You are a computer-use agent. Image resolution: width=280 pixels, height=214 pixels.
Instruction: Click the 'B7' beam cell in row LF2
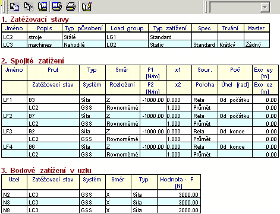point(53,116)
